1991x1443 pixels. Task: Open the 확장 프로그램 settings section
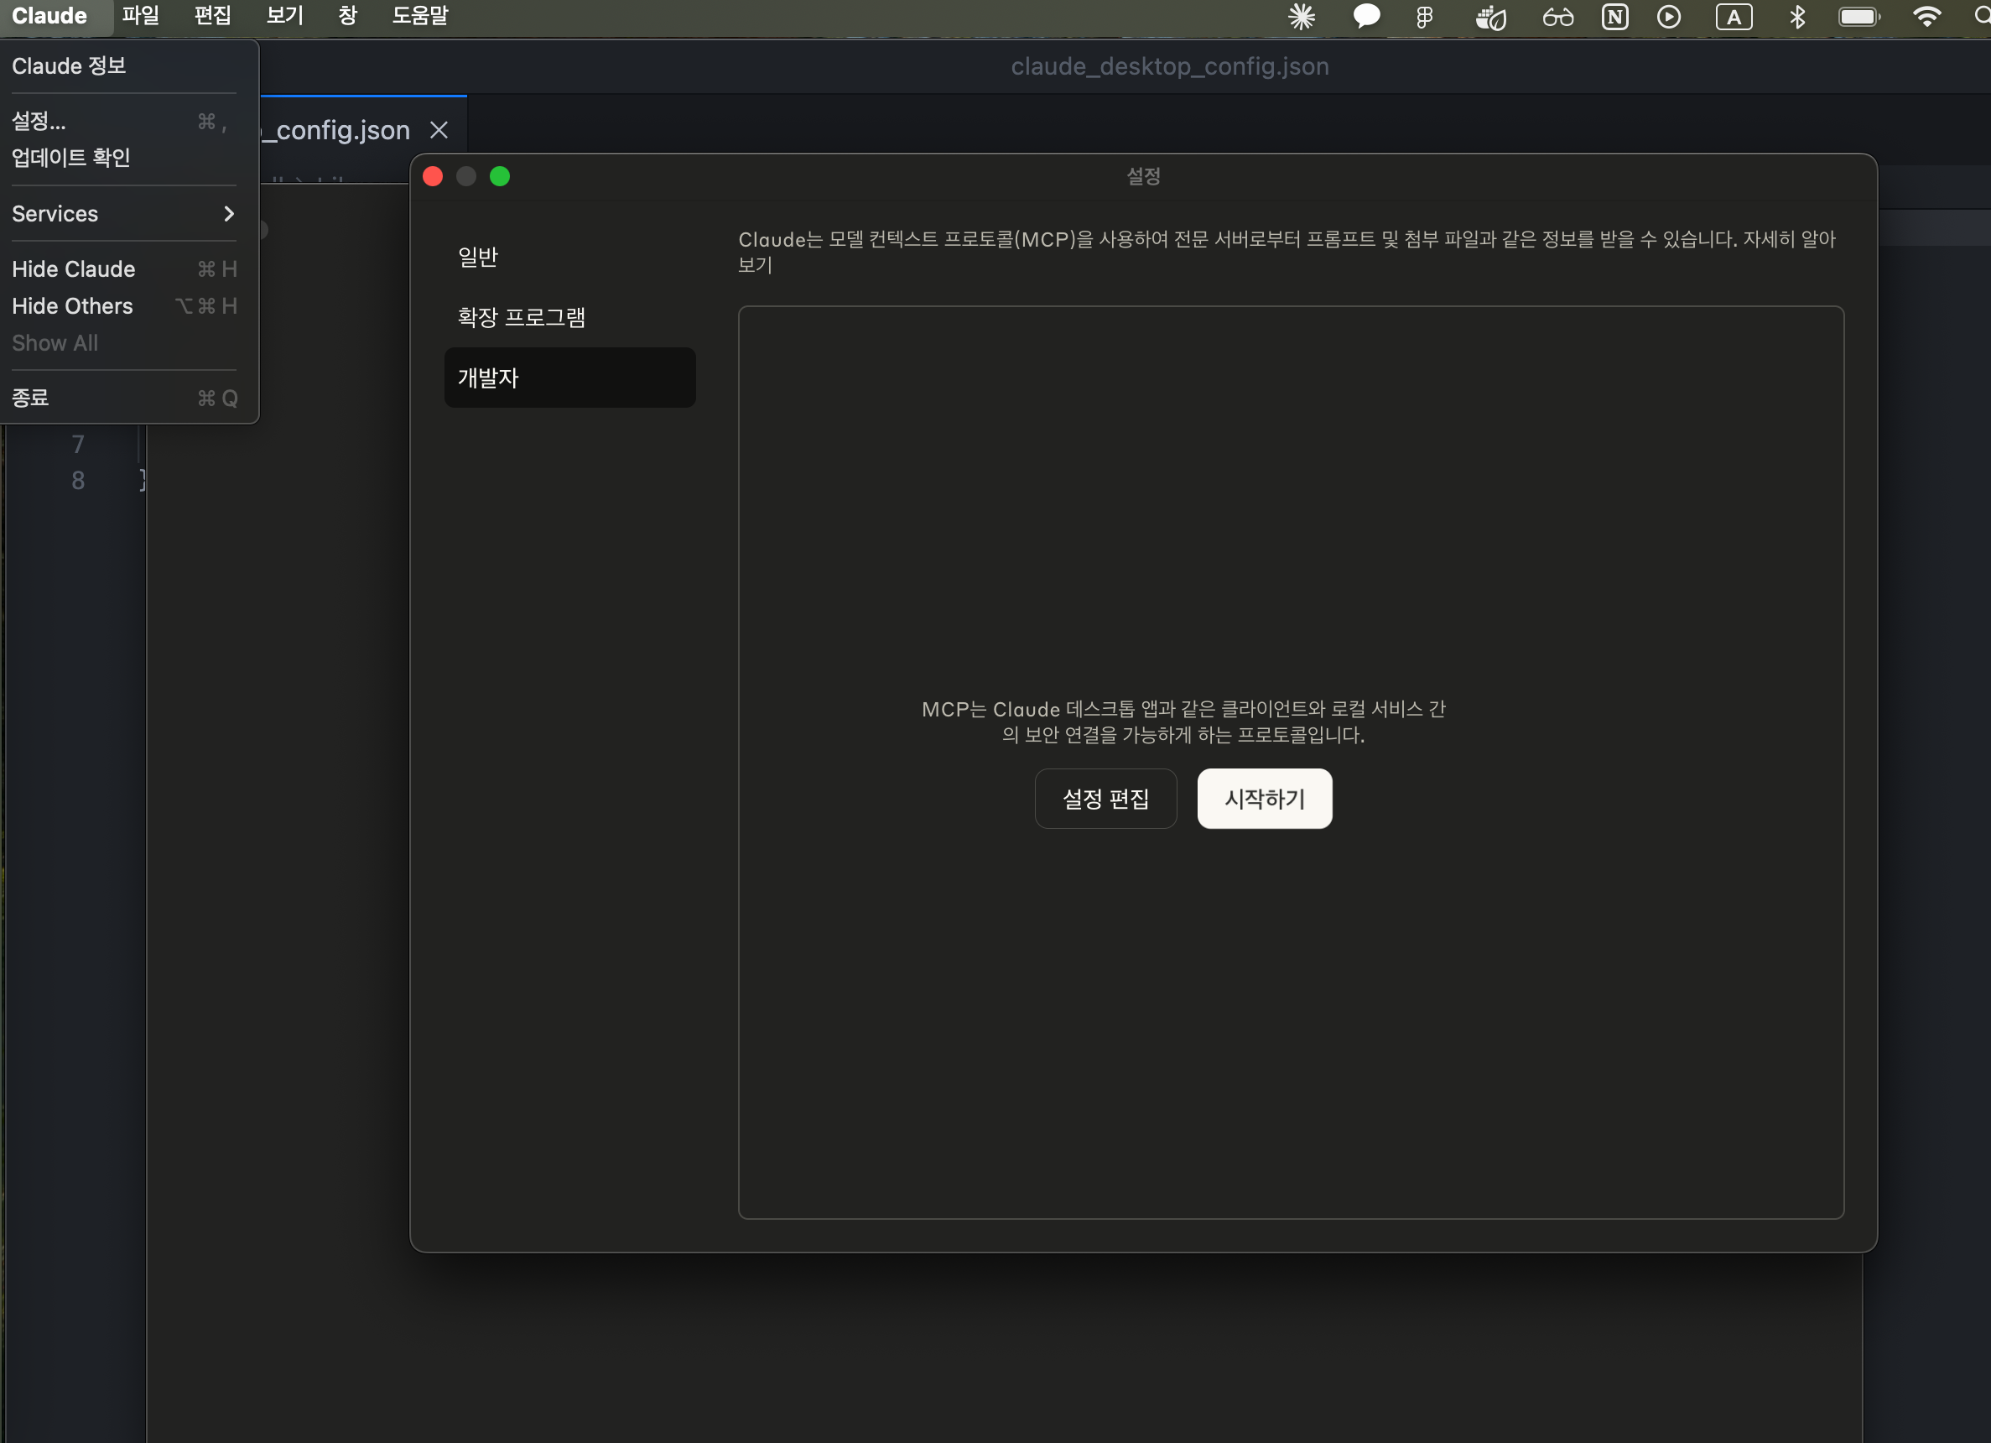click(522, 317)
